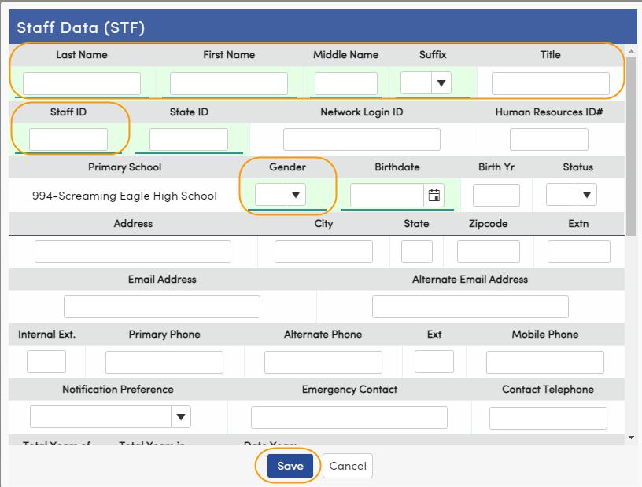Open the Notification Preference dropdown
The image size is (642, 487).
pyautogui.click(x=181, y=416)
